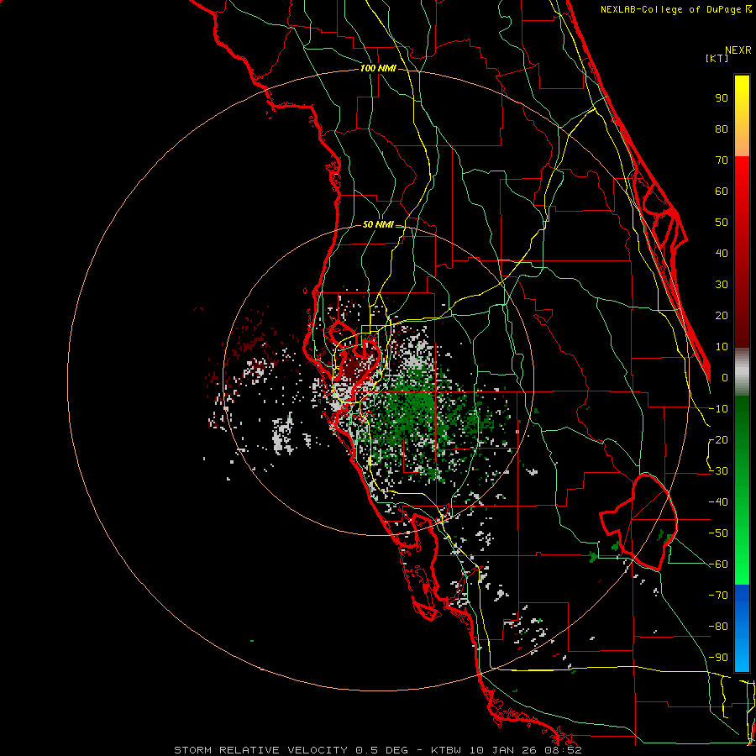This screenshot has width=756, height=756.
Task: Select the 10 value on the velocity scale
Action: (722, 347)
